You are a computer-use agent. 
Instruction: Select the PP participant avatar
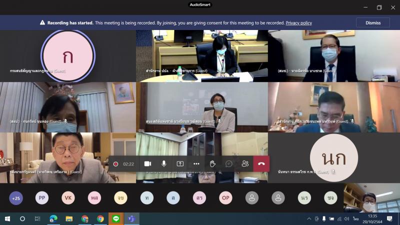(x=42, y=197)
